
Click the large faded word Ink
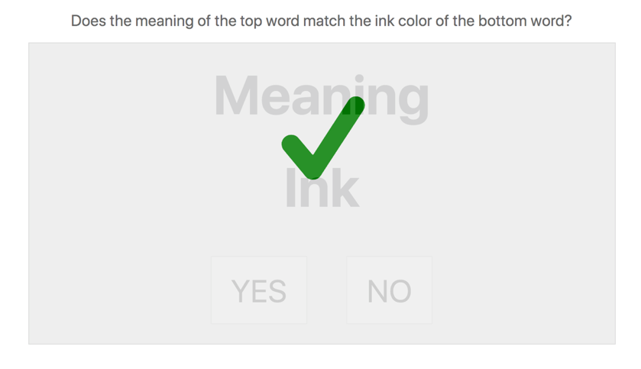pos(322,189)
